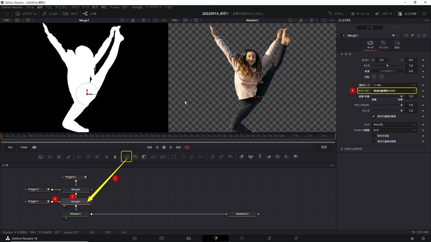This screenshot has width=431, height=242.
Task: Open project settings gear icon
Action: click(422, 238)
